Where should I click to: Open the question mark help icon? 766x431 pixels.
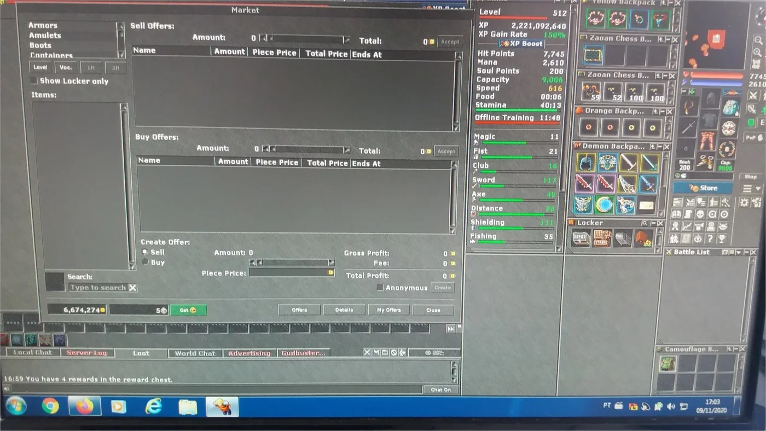(x=710, y=239)
